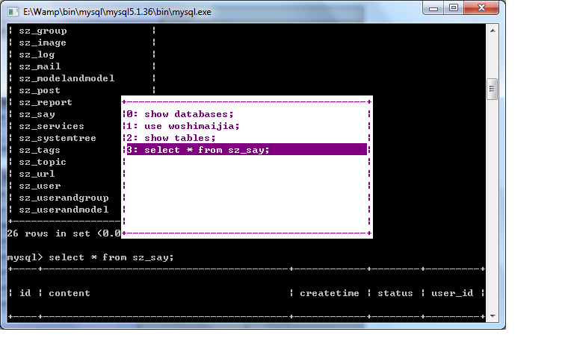Click the "content" column header
The height and width of the screenshot is (358, 574).
pyautogui.click(x=70, y=293)
